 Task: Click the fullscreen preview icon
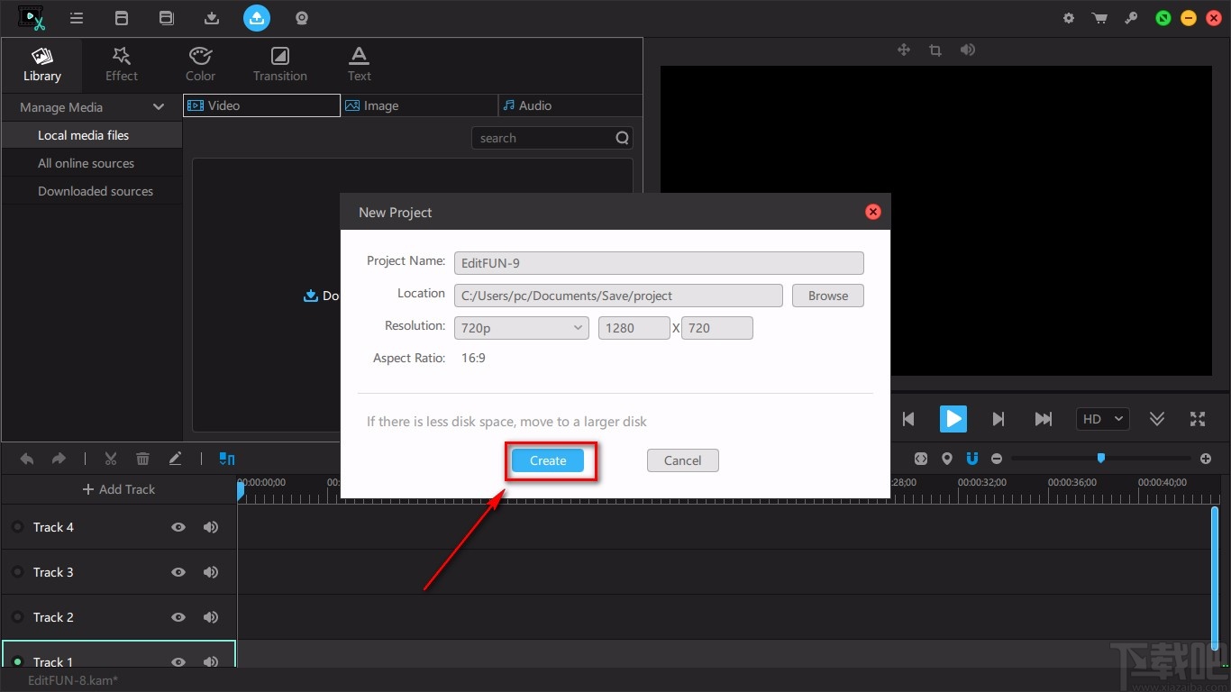(1198, 419)
